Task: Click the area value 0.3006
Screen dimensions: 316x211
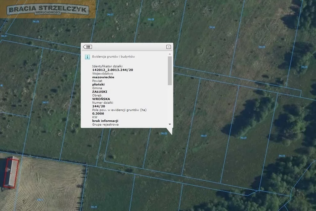Action: (98, 114)
